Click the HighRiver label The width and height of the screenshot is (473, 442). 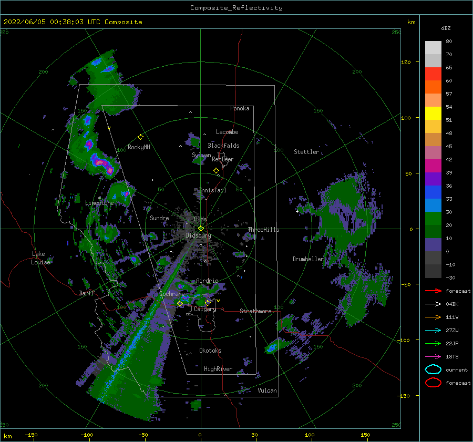coord(218,369)
